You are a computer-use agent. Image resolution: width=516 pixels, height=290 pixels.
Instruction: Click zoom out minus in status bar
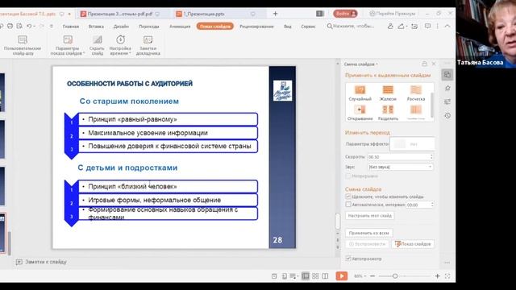(x=372, y=276)
